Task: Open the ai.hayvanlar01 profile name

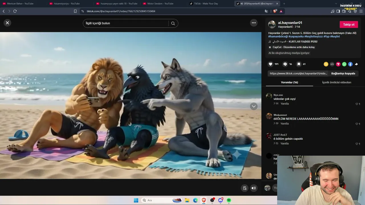Action: [290, 23]
